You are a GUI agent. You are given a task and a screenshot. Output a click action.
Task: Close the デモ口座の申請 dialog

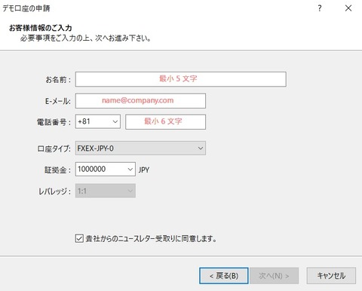click(x=348, y=8)
